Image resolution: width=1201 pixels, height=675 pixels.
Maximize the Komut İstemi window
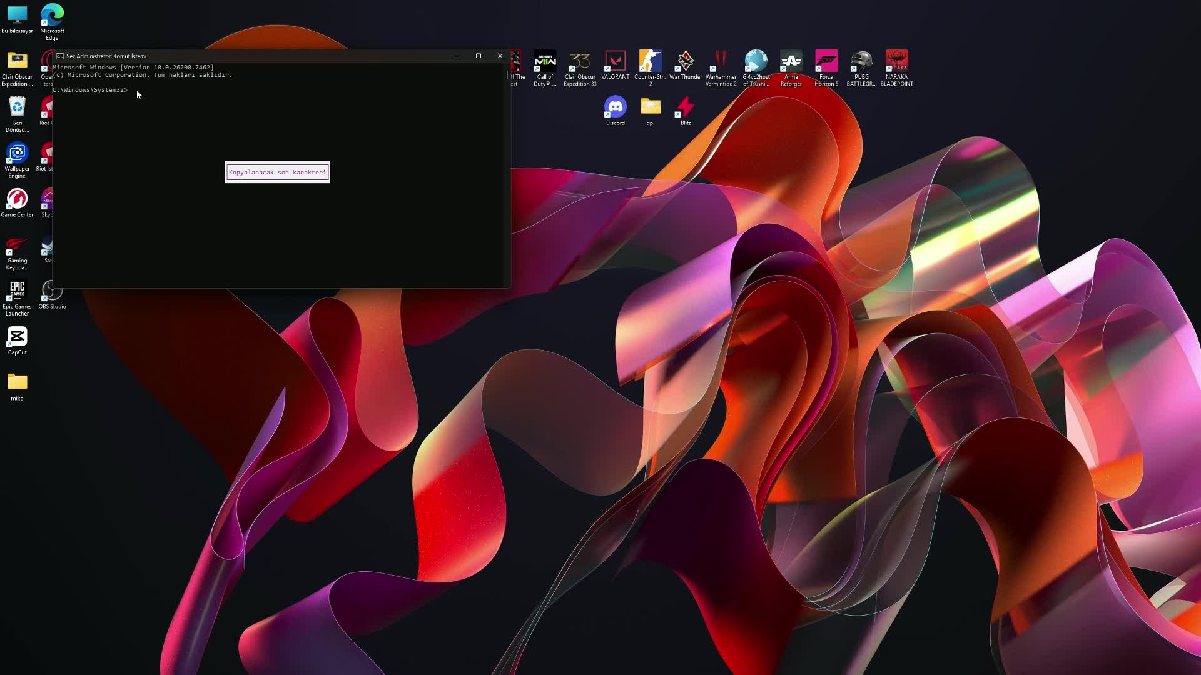479,56
